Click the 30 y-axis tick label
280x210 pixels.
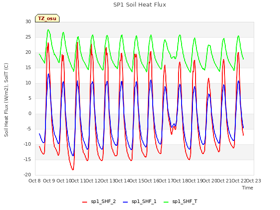(x=28, y=21)
